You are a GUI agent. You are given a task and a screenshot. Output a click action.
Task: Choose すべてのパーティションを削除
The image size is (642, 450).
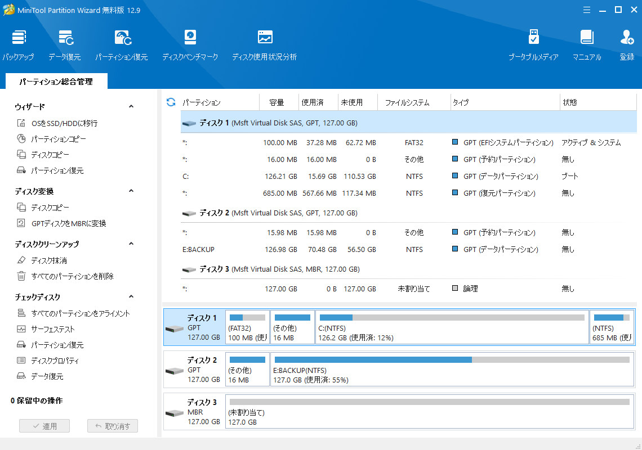tap(65, 276)
